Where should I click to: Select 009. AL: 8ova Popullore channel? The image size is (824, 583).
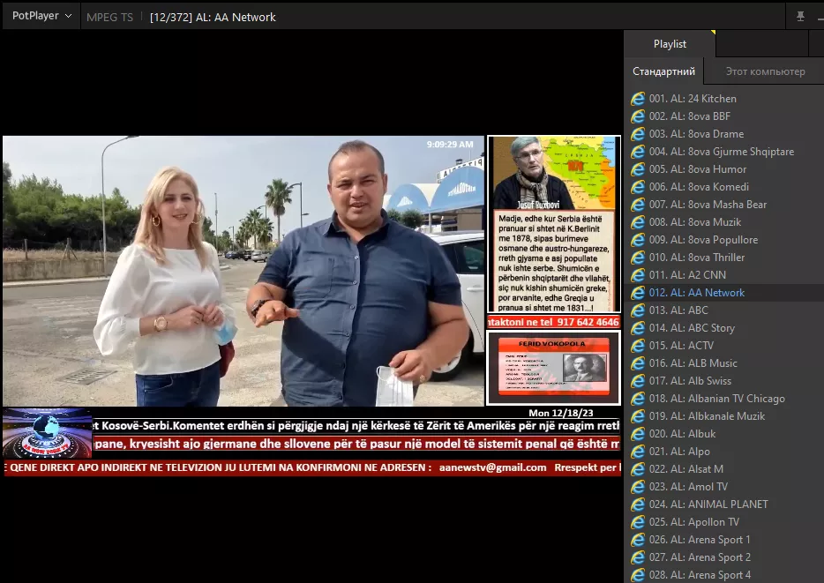(x=725, y=240)
